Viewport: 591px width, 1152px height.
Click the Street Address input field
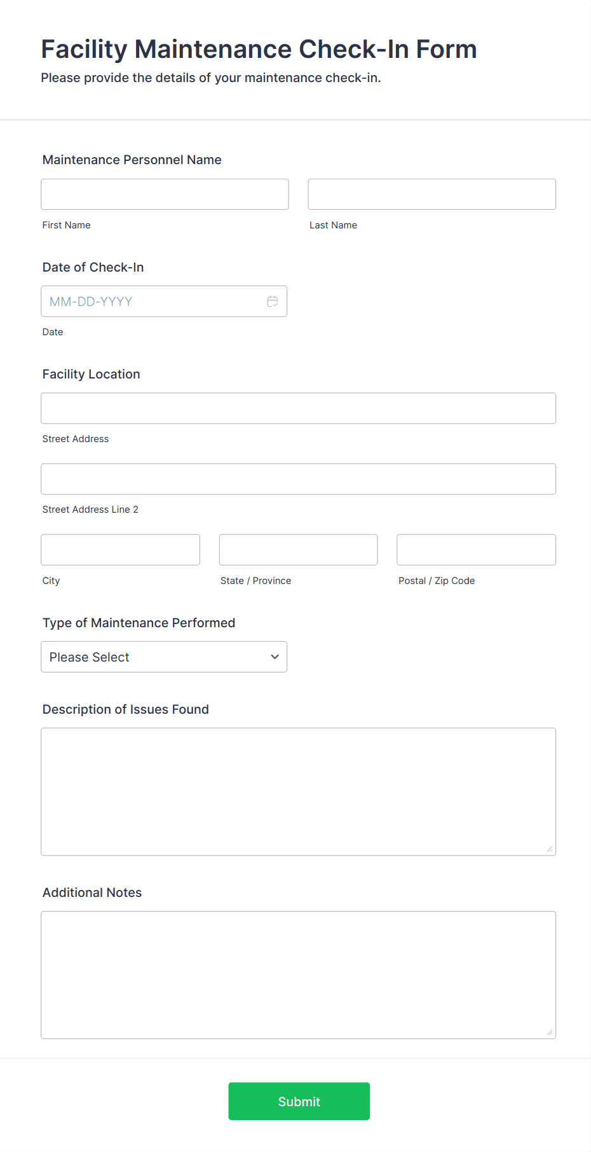[x=298, y=408]
